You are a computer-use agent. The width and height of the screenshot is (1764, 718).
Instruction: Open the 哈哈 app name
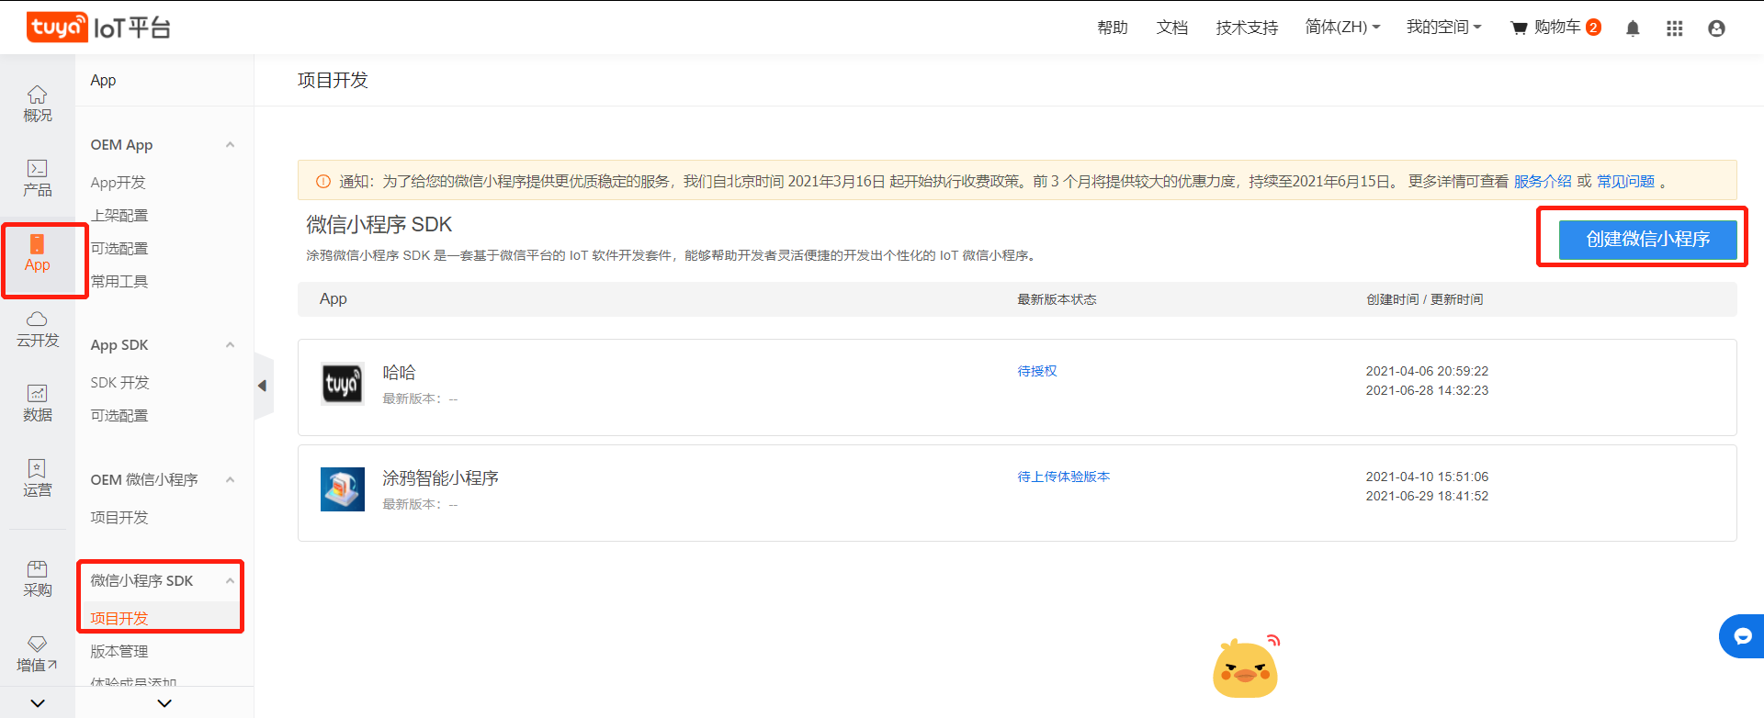tap(399, 373)
